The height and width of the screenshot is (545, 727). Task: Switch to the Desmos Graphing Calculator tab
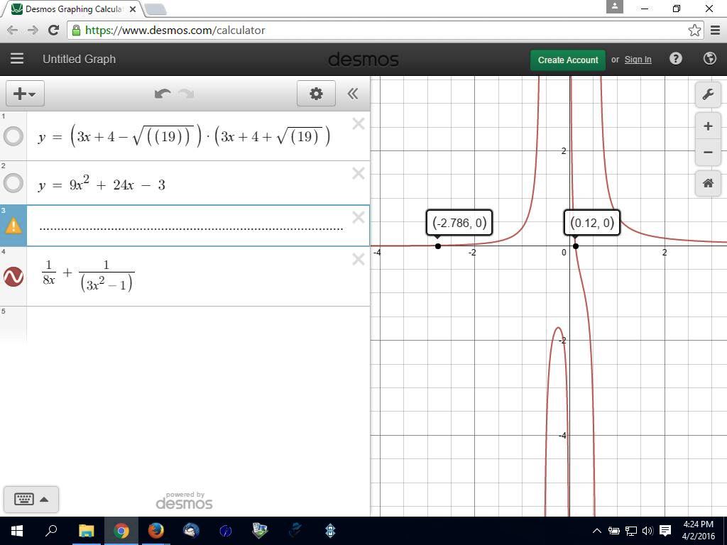[73, 9]
